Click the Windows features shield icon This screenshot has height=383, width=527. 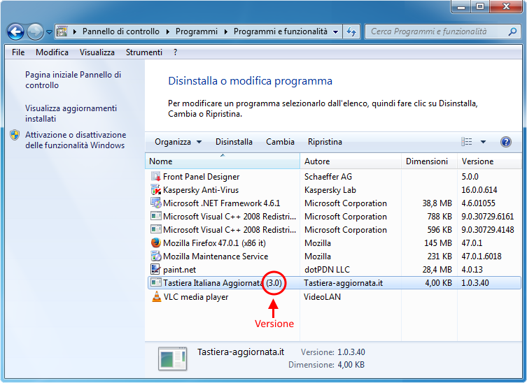click(15, 135)
